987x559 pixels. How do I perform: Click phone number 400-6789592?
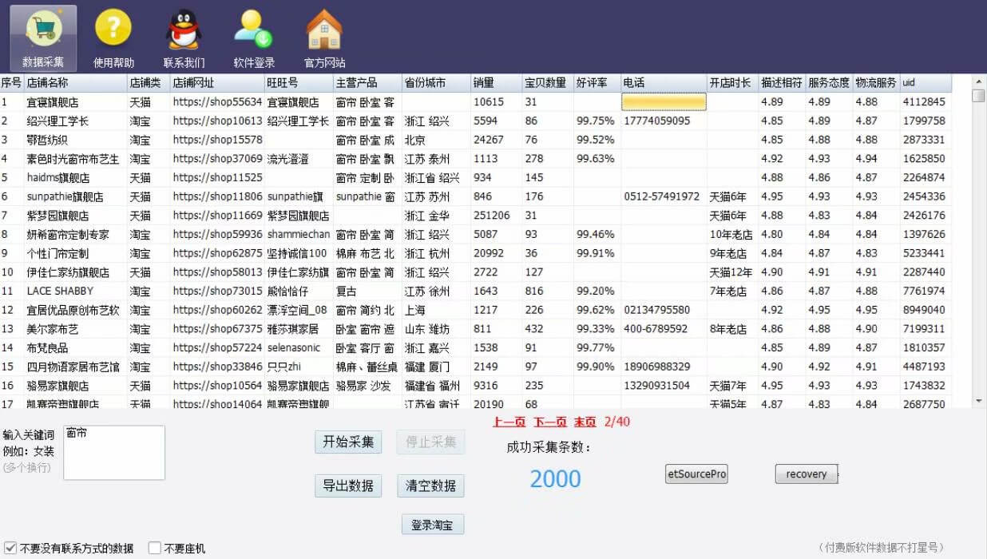coord(655,329)
